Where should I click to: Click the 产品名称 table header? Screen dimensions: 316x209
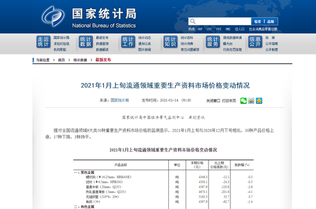click(x=121, y=165)
